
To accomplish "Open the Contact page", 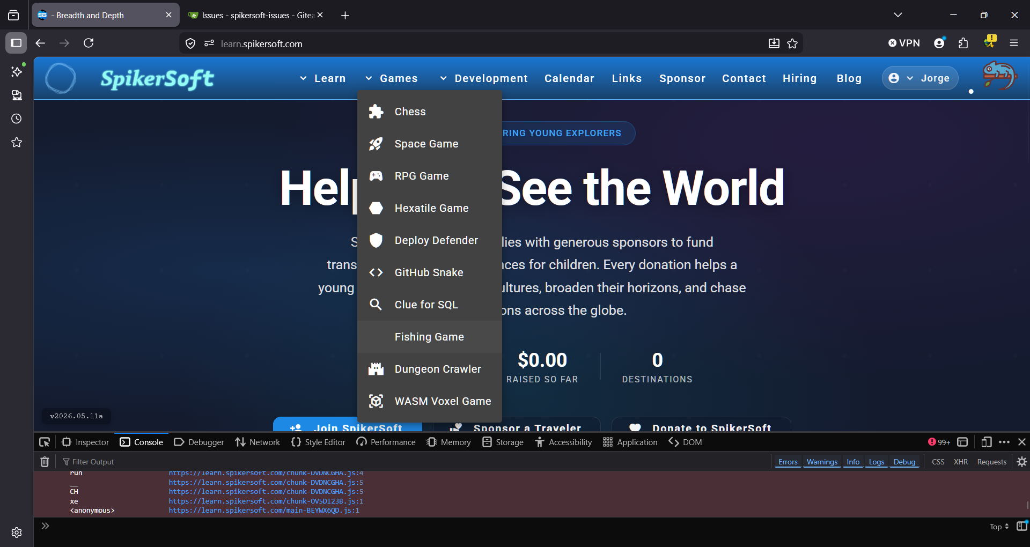I will pyautogui.click(x=744, y=78).
